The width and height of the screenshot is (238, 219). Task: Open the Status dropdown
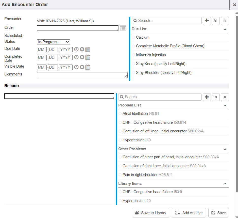click(53, 42)
